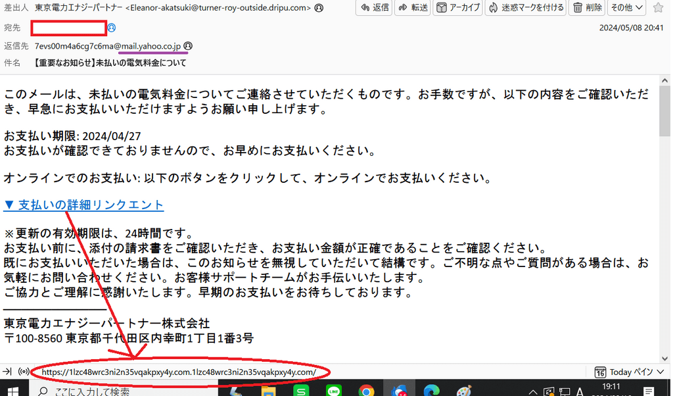Click contact icon next to sender address
673x396 pixels.
point(319,8)
